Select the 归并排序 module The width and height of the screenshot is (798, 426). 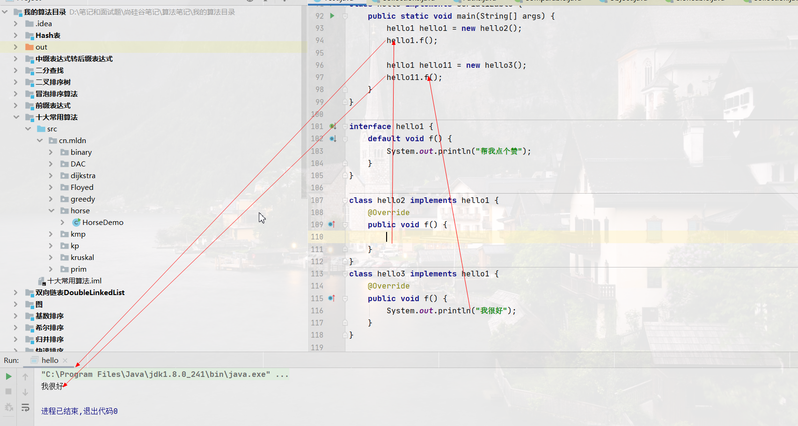[x=50, y=339]
